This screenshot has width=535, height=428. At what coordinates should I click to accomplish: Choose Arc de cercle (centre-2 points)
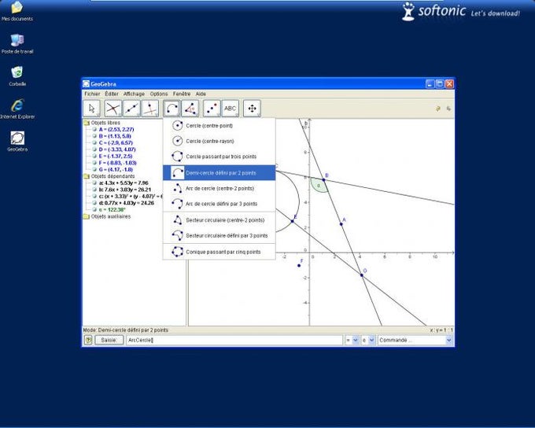coord(219,188)
